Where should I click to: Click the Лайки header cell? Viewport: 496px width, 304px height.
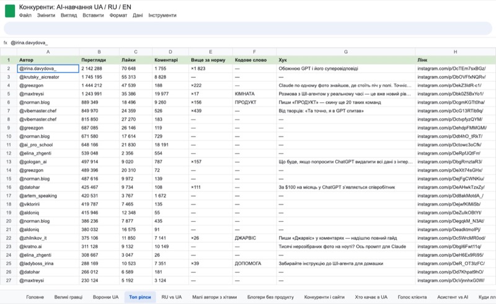tap(136, 60)
